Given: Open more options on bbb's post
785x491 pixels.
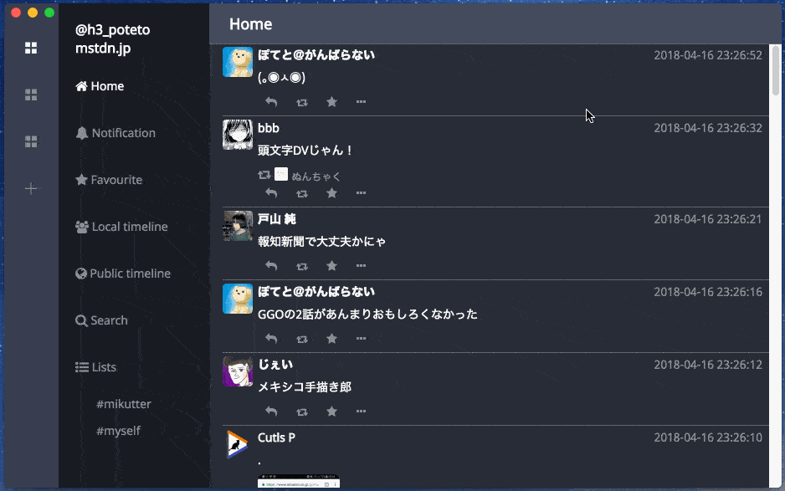Looking at the screenshot, I should (361, 192).
